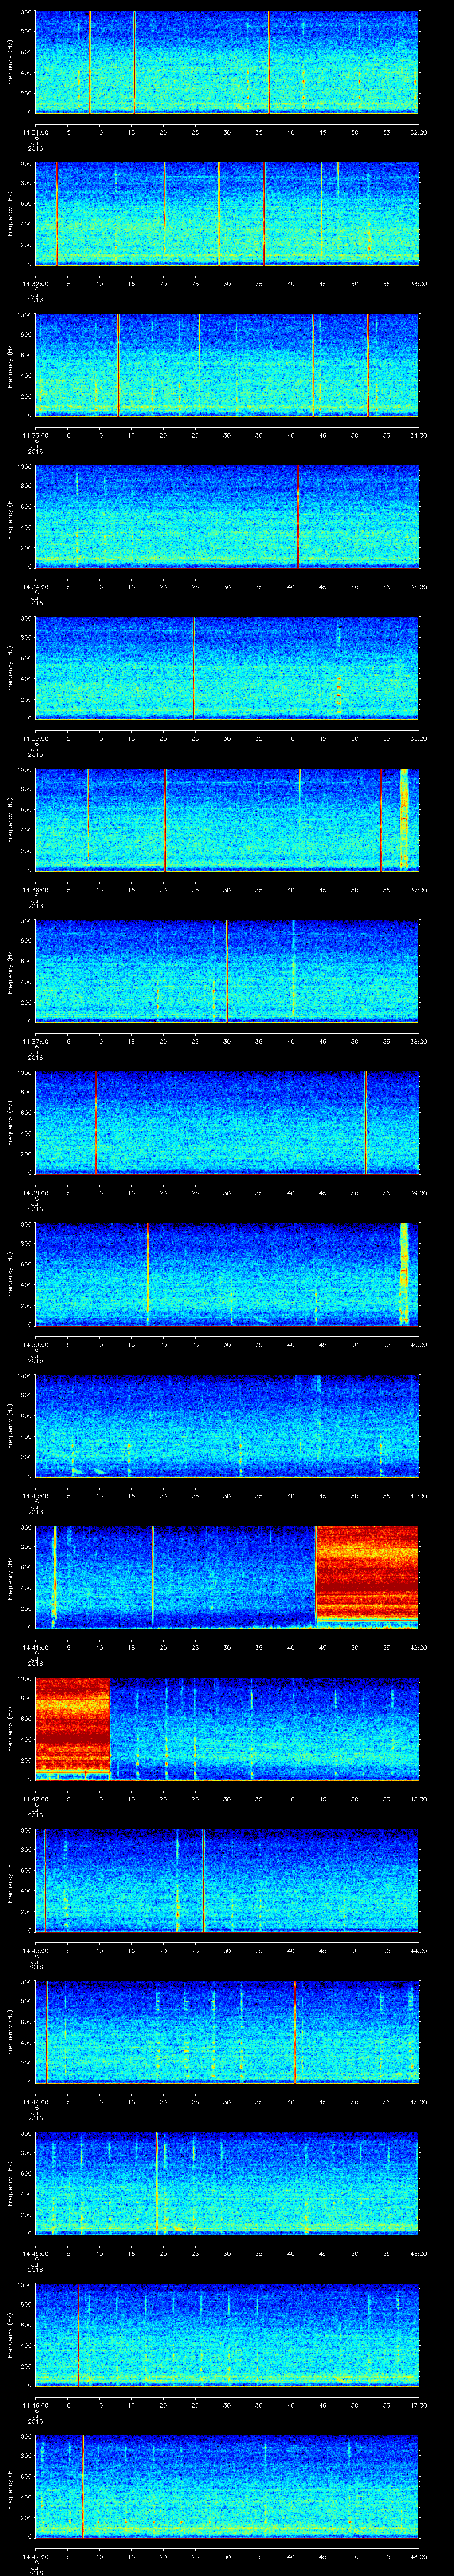Click the Frequency (Hz) axis label of 14:31:00 panel
Image resolution: width=454 pixels, height=2576 pixels.
click(10, 62)
